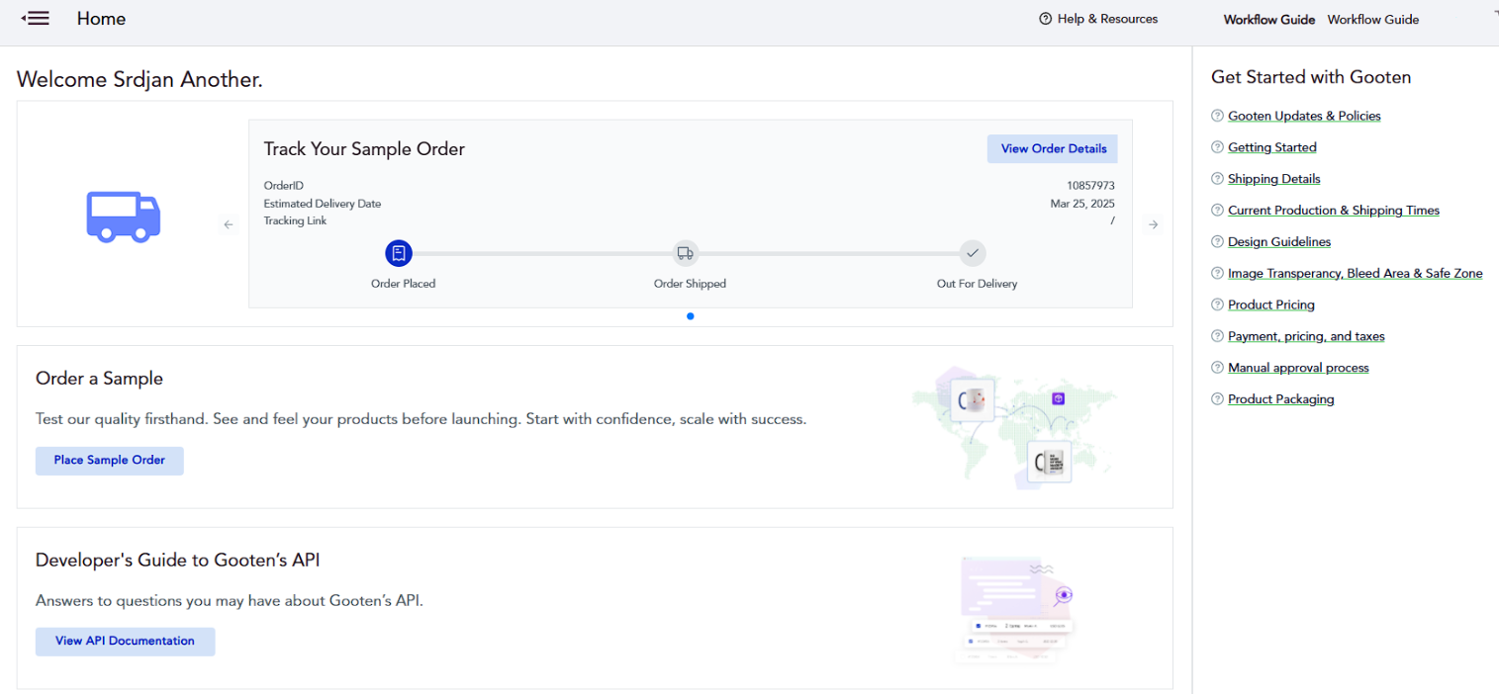
Task: Click the Get Started with Gooten heading
Action: 1311,77
